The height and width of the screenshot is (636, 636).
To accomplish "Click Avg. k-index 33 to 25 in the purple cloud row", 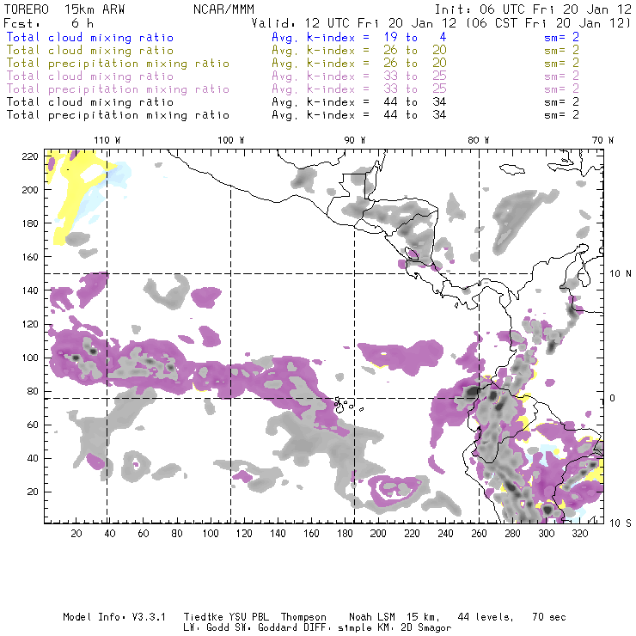I will 359,76.
